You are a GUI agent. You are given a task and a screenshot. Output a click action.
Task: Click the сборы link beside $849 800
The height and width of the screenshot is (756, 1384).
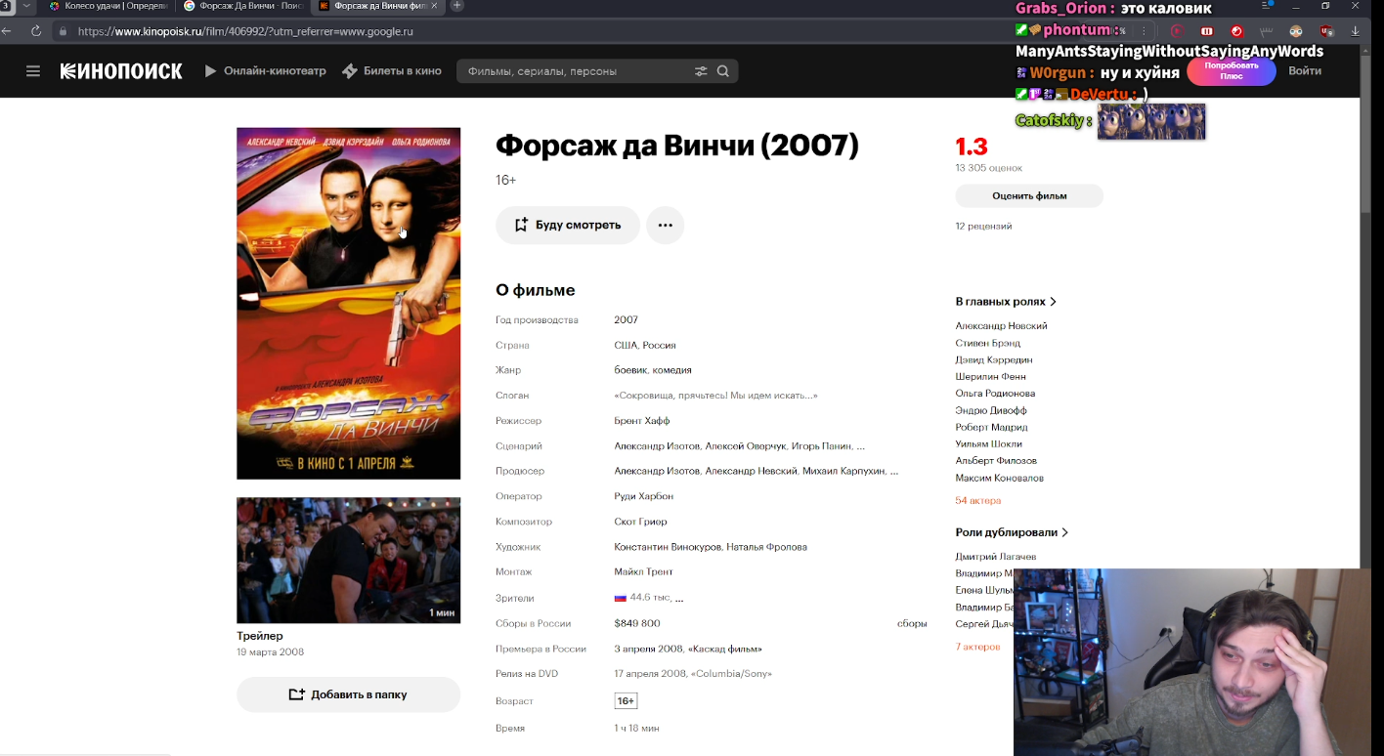coord(912,623)
